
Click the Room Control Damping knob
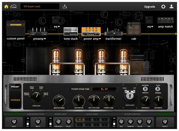pos(131,121)
